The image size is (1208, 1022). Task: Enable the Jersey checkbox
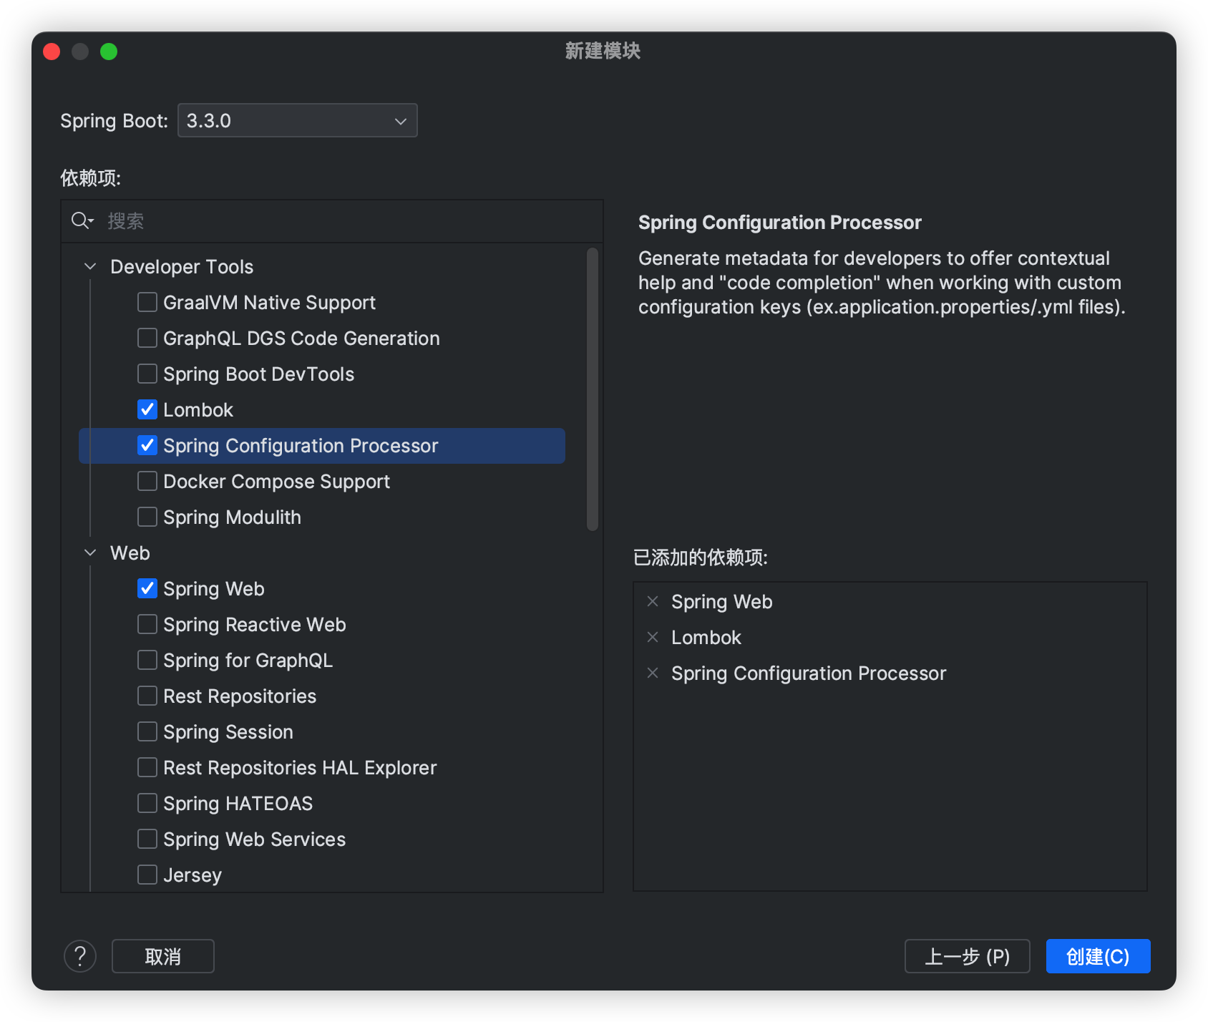pyautogui.click(x=147, y=875)
